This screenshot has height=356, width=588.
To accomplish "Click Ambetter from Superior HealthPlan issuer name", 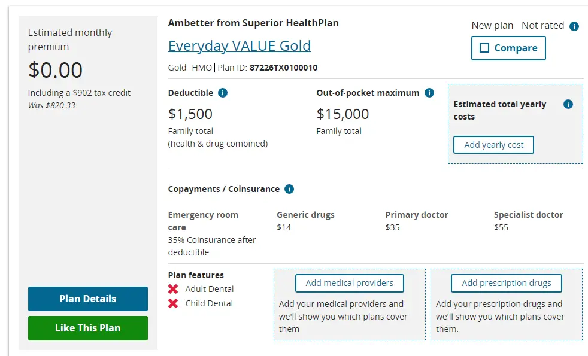I will 253,23.
